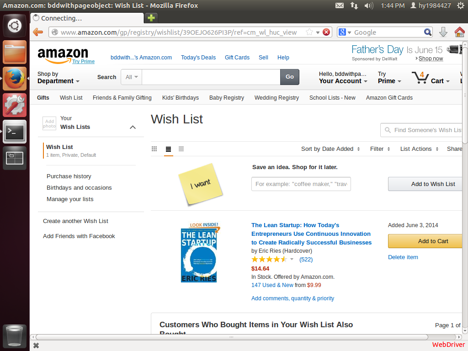Open the (522) reviews link
Viewport: 468px width, 351px height.
(x=306, y=260)
